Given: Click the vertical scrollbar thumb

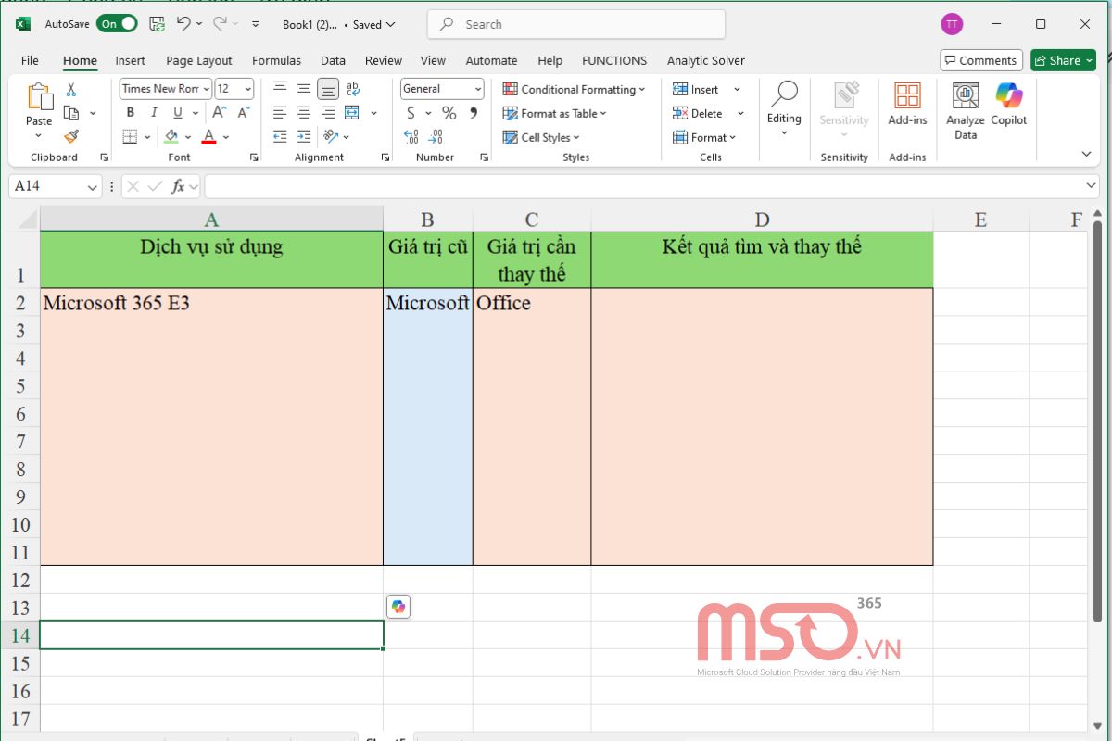Looking at the screenshot, I should click(1098, 421).
